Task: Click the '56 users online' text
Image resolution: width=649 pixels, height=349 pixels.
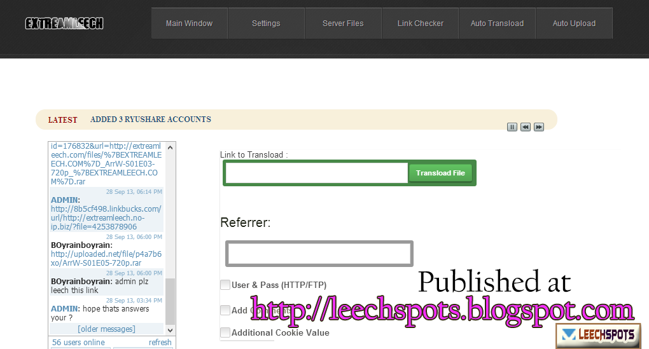Action: [78, 343]
